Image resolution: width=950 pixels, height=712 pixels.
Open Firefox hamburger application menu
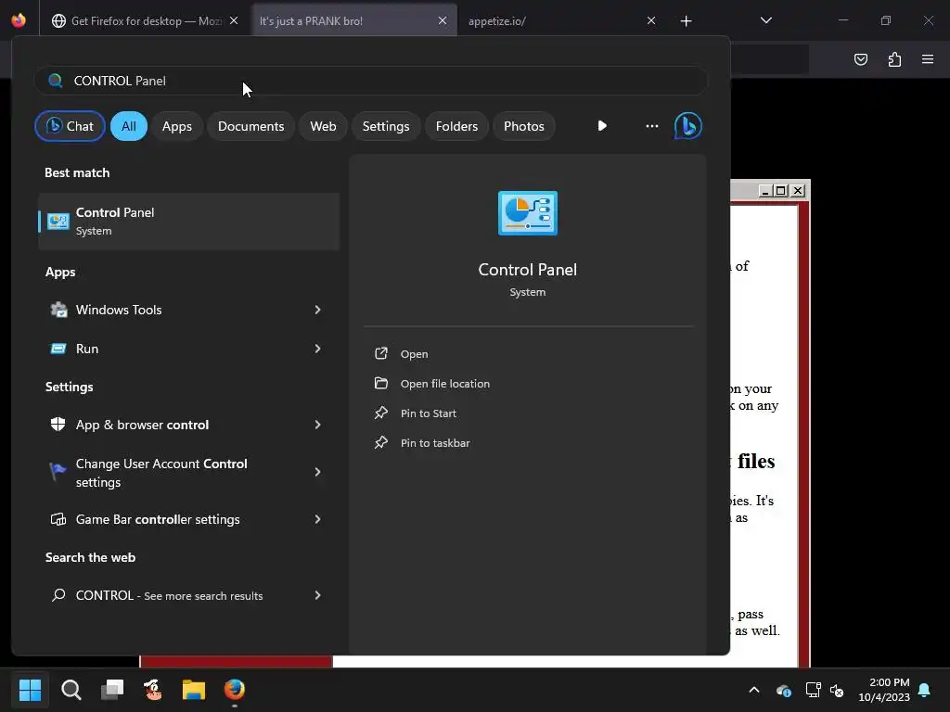928,59
